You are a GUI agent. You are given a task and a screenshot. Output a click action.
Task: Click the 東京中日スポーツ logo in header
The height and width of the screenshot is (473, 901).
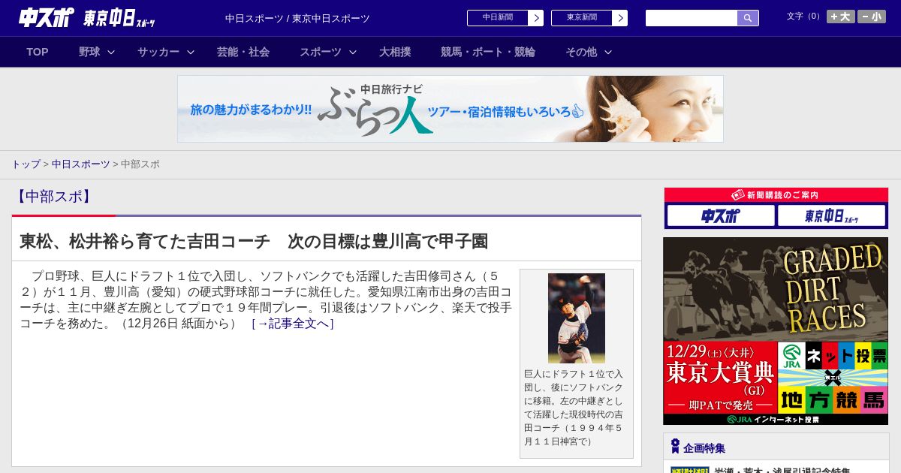click(119, 18)
